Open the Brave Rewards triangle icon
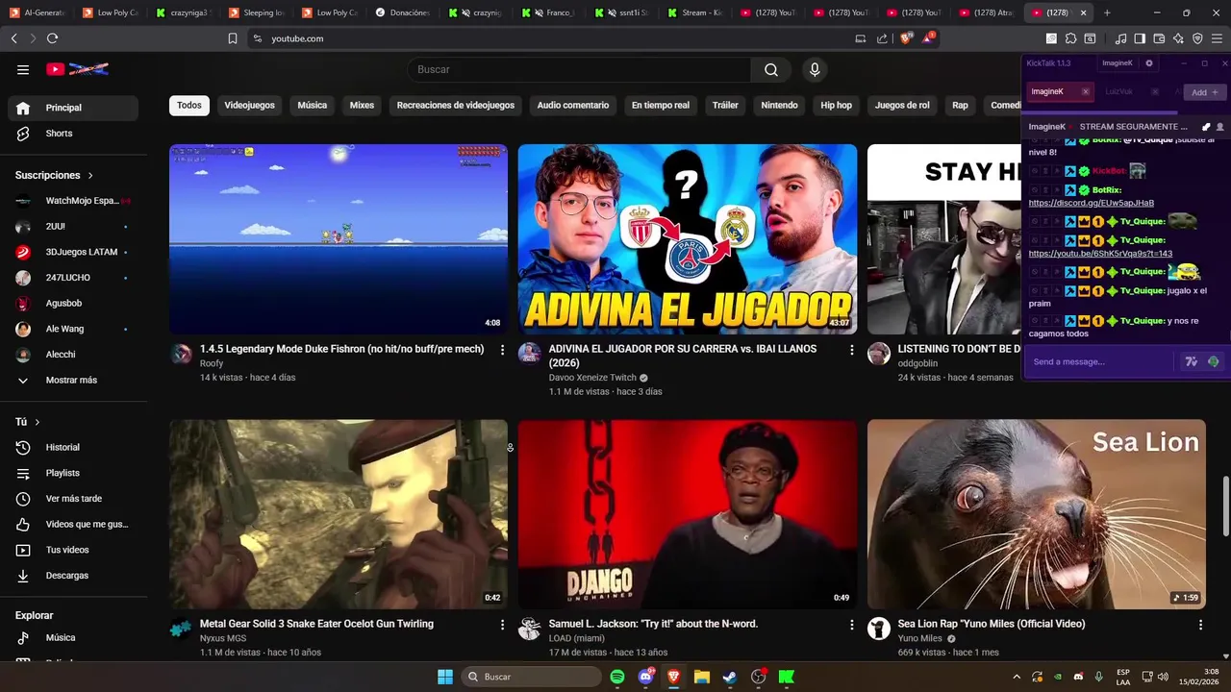 pyautogui.click(x=928, y=38)
